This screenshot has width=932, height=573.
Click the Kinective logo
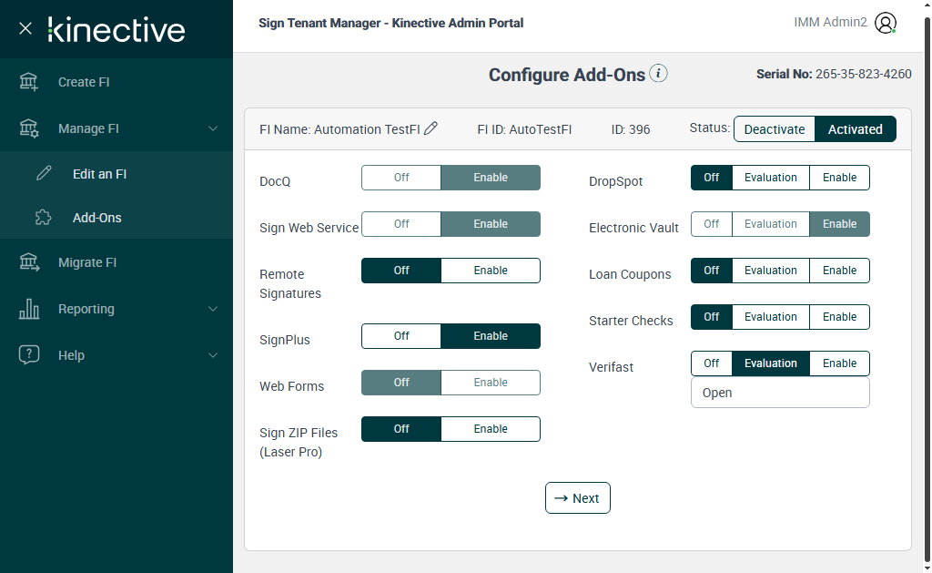(116, 30)
